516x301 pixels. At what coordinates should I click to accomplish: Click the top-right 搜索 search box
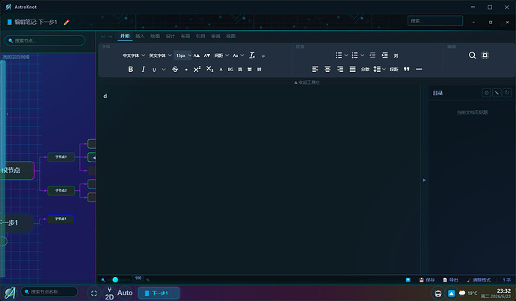click(435, 21)
